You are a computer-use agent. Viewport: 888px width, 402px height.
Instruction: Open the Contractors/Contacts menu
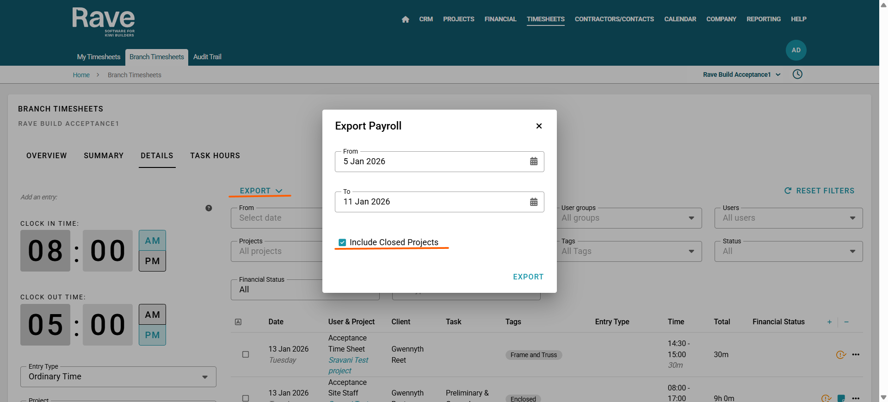pyautogui.click(x=614, y=19)
